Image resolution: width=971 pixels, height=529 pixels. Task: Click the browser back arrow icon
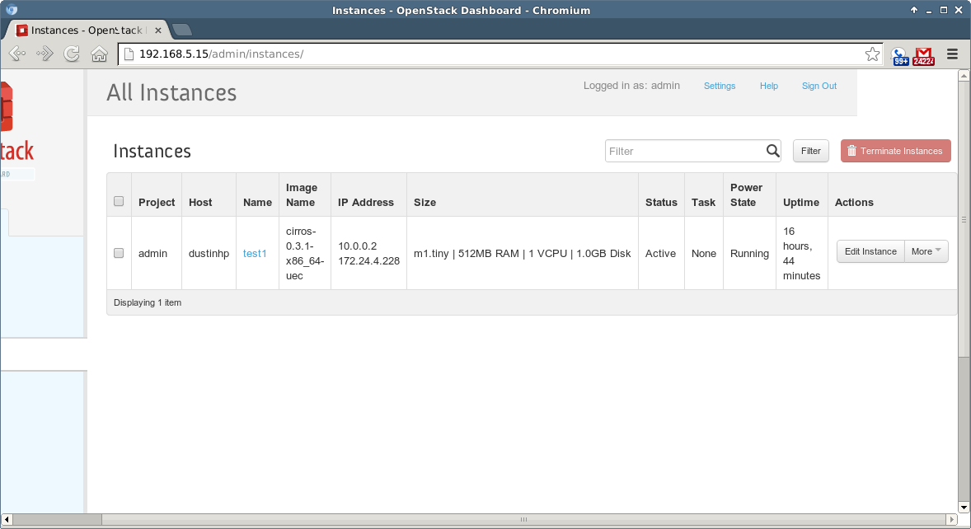tap(17, 54)
